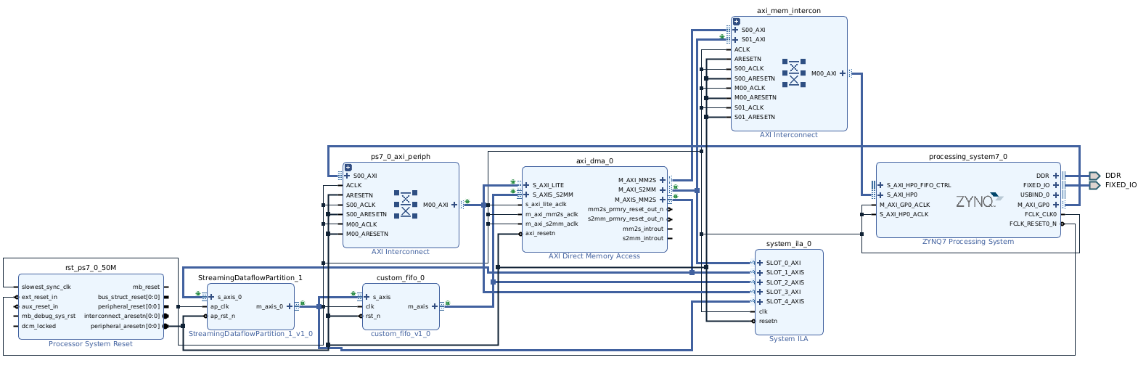The height and width of the screenshot is (368, 1138).
Task: Expand m_axis_0 on StreamingDataflowPartition_1
Action: [290, 306]
